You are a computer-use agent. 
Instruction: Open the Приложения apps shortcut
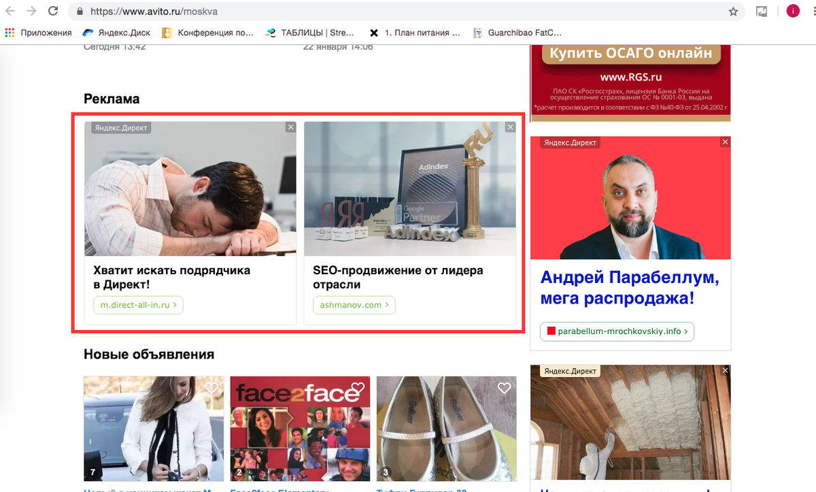[x=38, y=32]
